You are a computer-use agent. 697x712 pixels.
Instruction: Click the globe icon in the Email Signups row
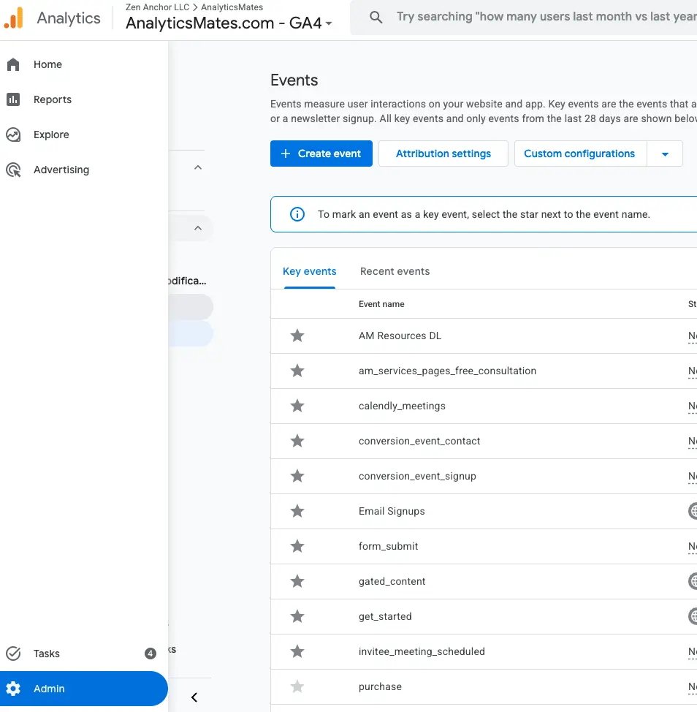[x=693, y=511]
